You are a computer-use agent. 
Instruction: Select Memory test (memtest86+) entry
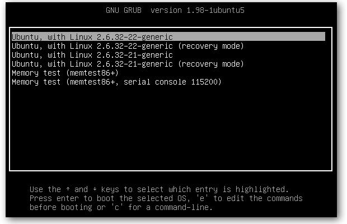(x=65, y=73)
